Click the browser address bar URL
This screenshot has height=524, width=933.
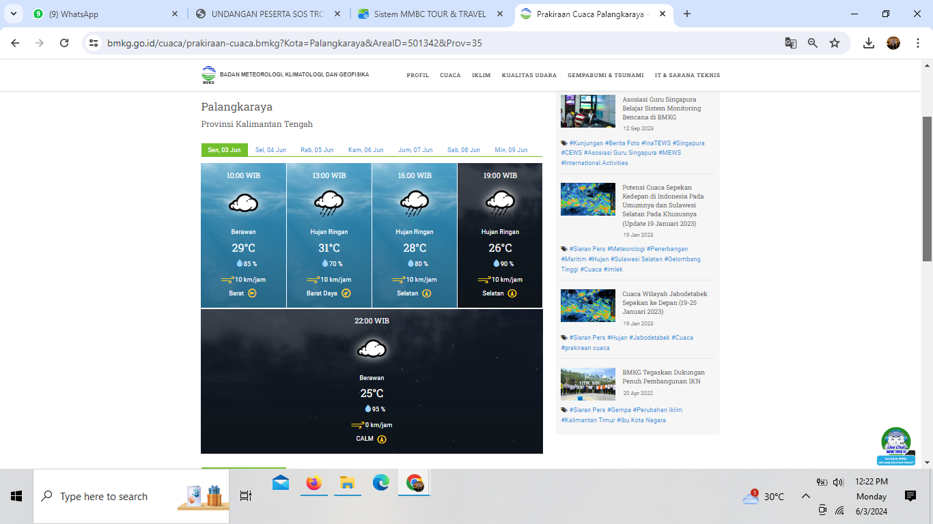click(x=294, y=43)
